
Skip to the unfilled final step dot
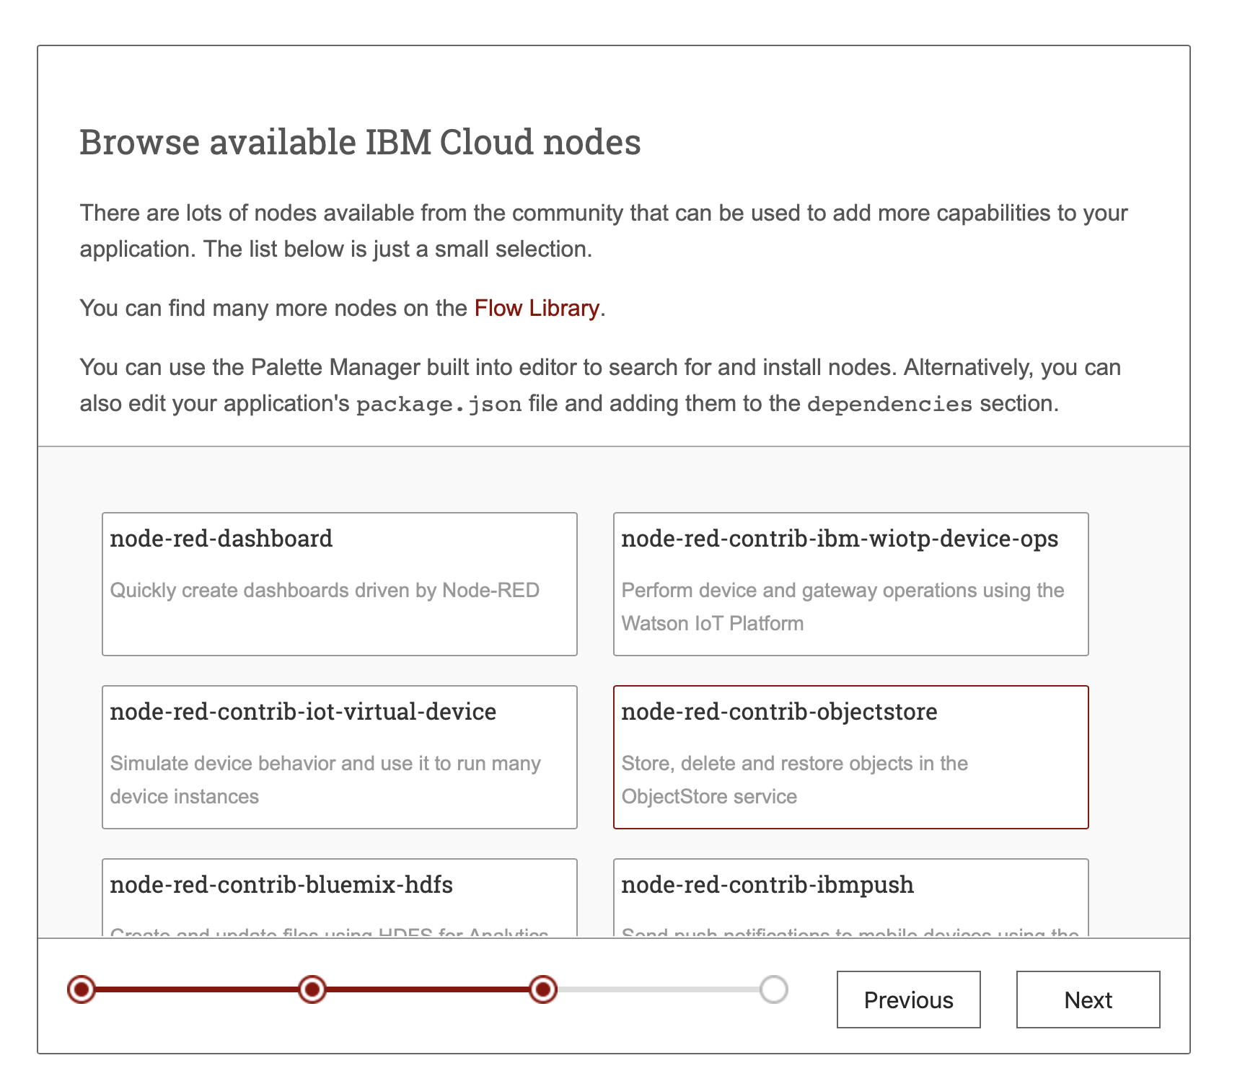pos(773,989)
